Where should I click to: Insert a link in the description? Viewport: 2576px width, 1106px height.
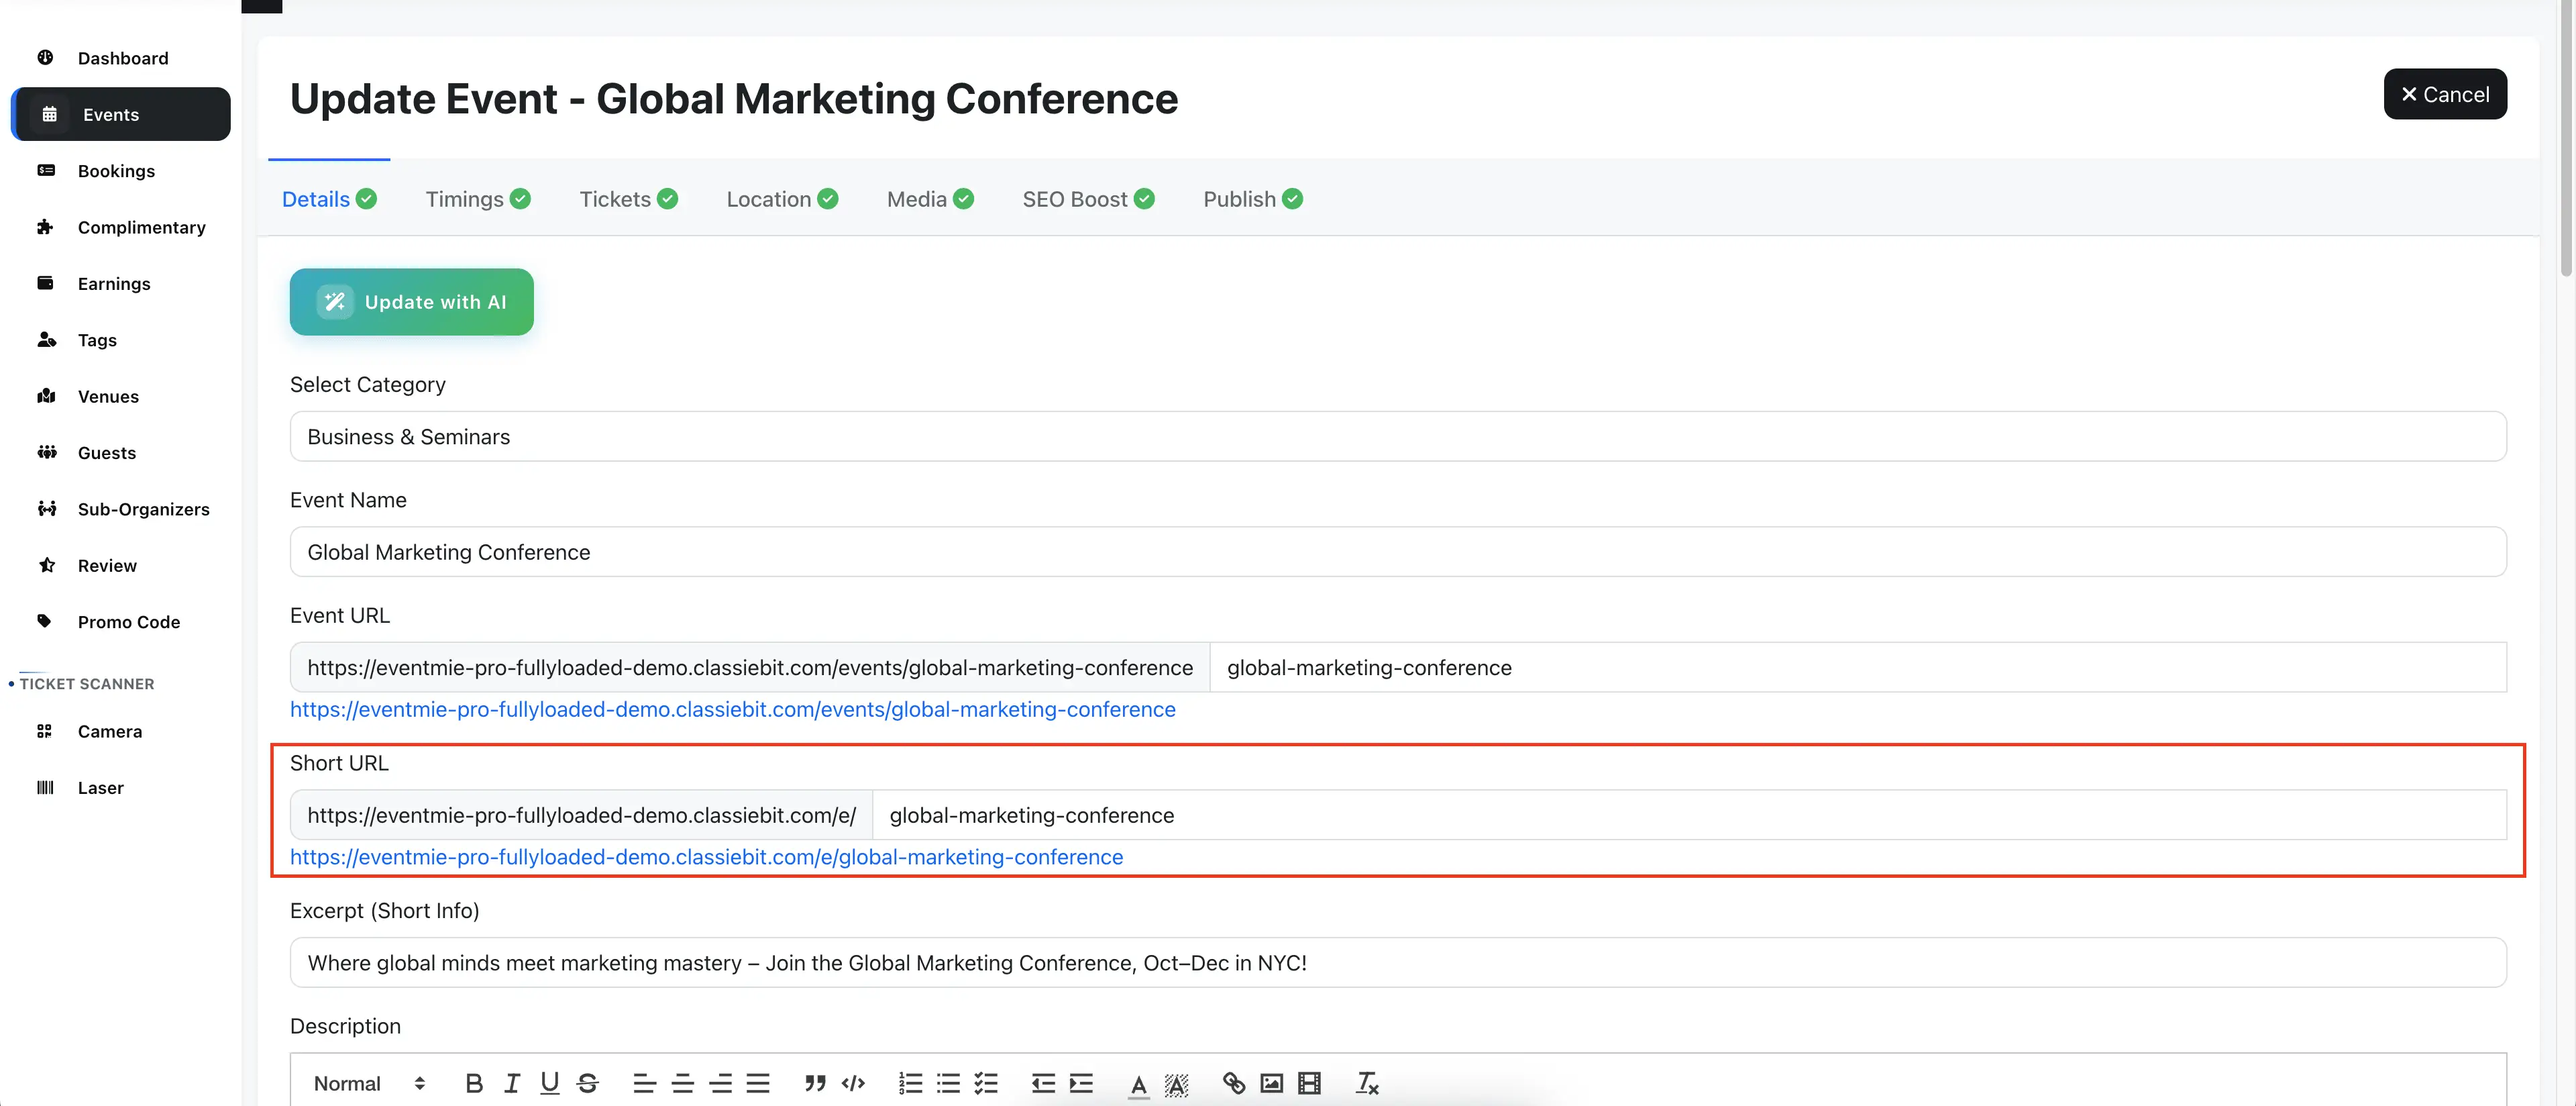1233,1083
